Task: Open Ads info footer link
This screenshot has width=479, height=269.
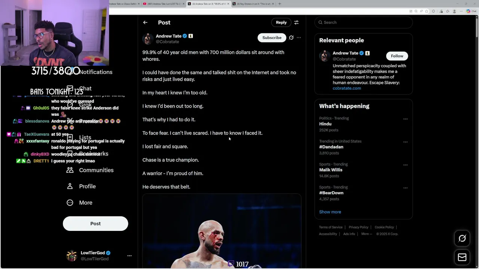Action: [x=349, y=234]
